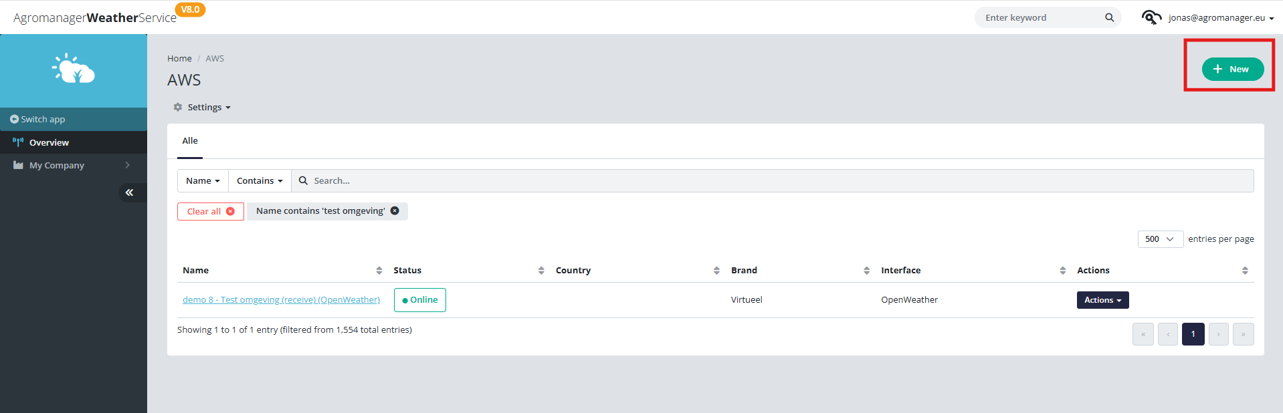Open demo 8 - Test omgeving link
Image resolution: width=1283 pixels, height=413 pixels.
point(281,300)
